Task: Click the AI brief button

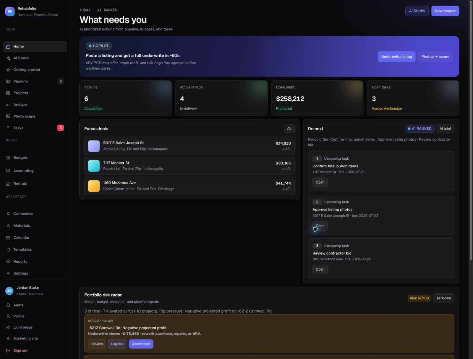Action: (x=445, y=129)
